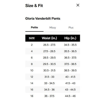The height and width of the screenshot is (104, 104).
Task: Click the SIZE column header
Action: click(x=32, y=38)
